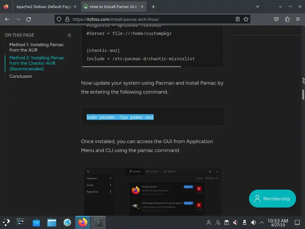Click the highlighted sudo pacman command text
Screen dimensions: 305x229
[120, 117]
